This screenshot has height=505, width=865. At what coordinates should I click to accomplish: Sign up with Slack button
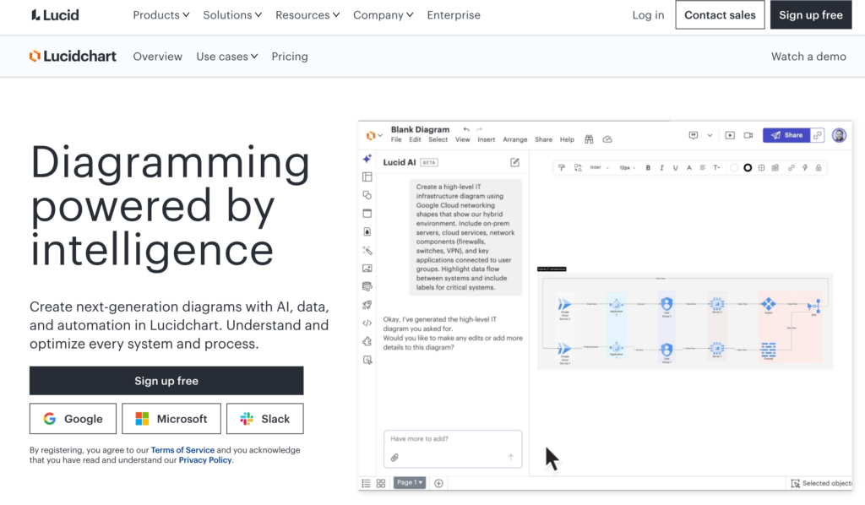click(264, 419)
